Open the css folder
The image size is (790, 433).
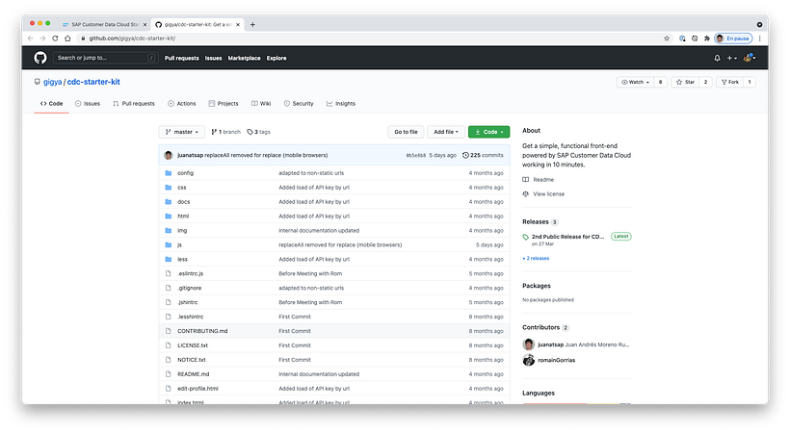tap(182, 188)
